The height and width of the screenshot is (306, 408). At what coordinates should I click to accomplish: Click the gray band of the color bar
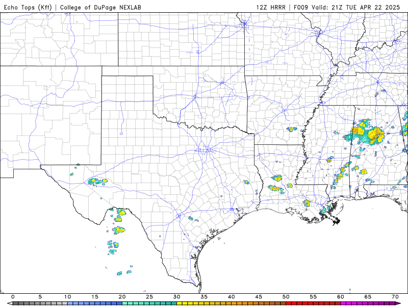pos(40,303)
